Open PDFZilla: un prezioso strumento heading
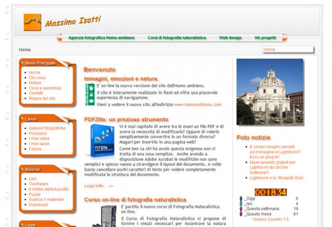The image size is (332, 227). 126,119
